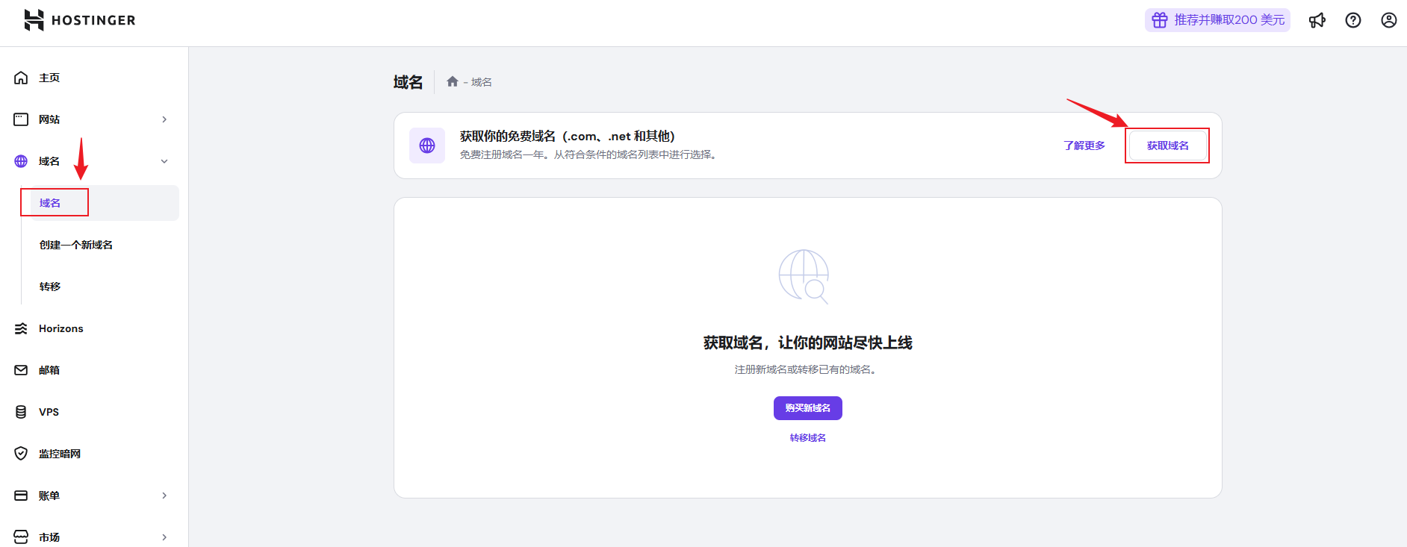Click the VPS database icon
The image size is (1407, 547).
21,412
